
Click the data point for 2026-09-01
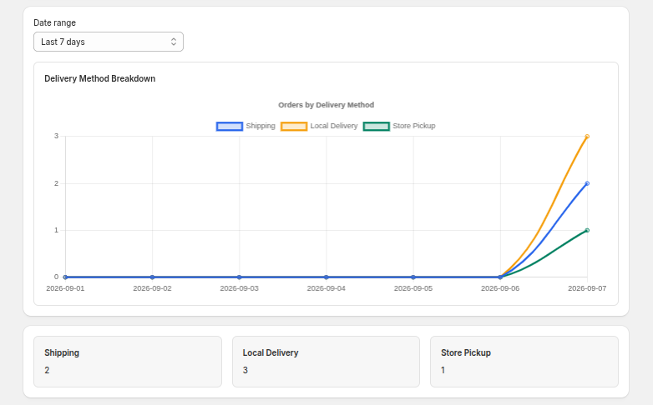[x=65, y=277]
